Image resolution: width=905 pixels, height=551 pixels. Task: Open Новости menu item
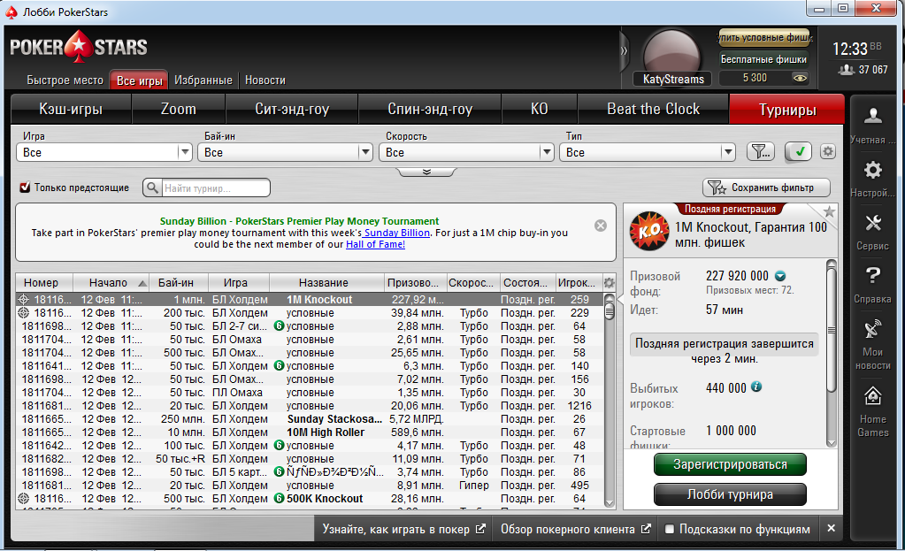point(265,80)
